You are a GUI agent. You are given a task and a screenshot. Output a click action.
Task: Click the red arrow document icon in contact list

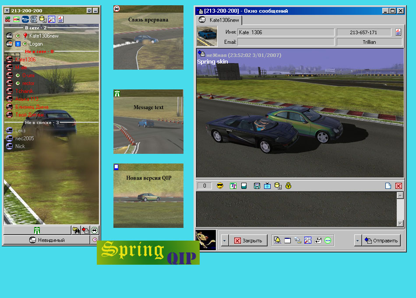click(x=85, y=230)
